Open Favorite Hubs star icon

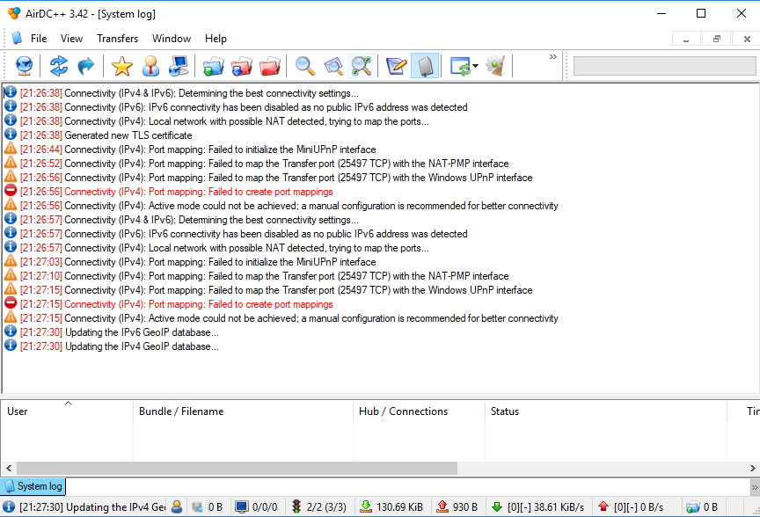point(122,65)
